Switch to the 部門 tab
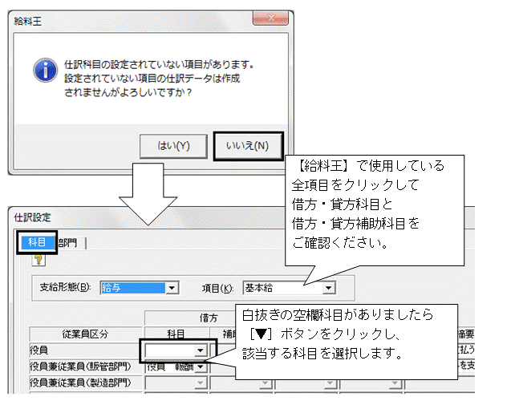 68,243
